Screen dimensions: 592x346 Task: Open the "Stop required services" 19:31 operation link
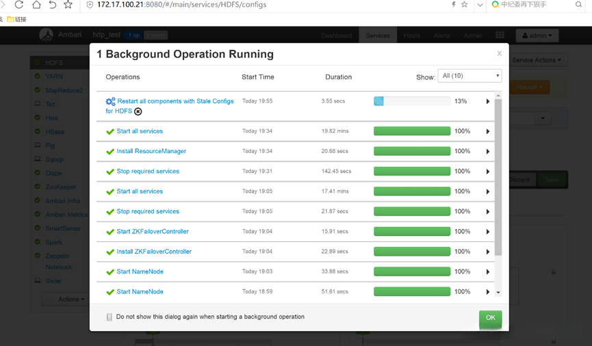[148, 172]
